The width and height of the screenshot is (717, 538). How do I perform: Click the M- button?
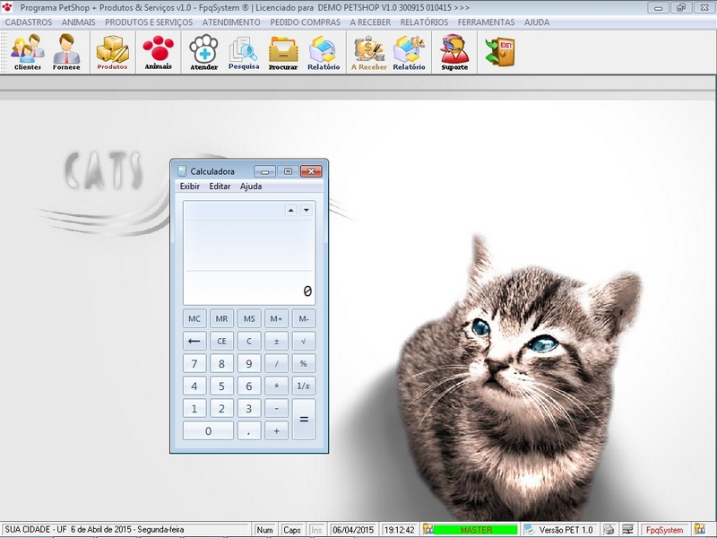[x=304, y=318]
